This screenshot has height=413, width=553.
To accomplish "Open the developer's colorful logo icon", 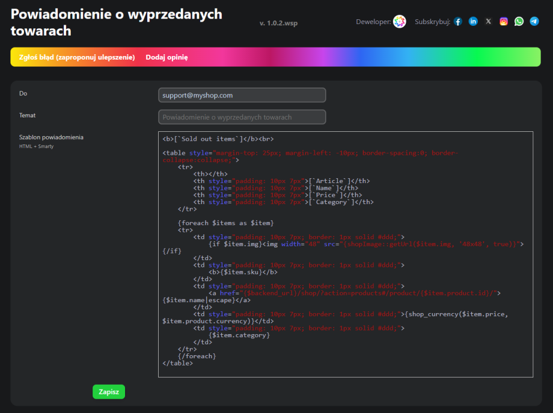I will coord(400,22).
